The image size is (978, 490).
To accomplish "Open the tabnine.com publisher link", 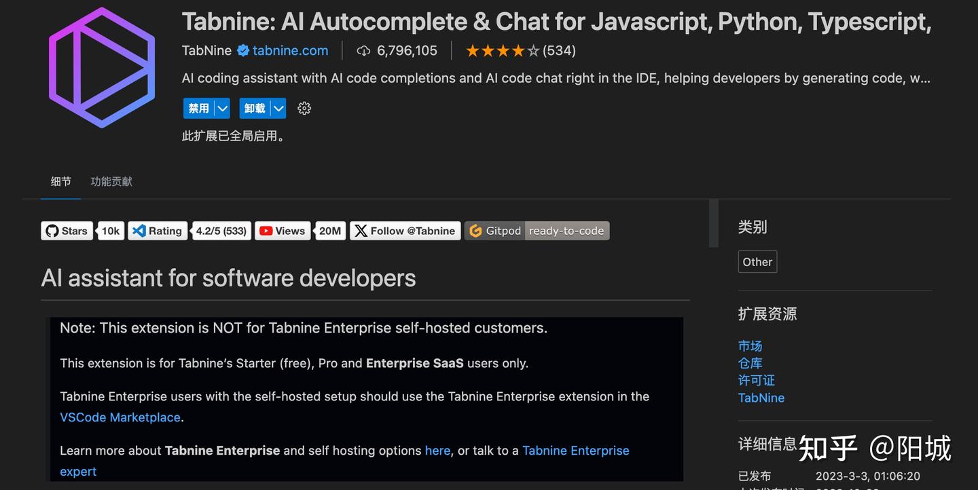I will click(290, 50).
